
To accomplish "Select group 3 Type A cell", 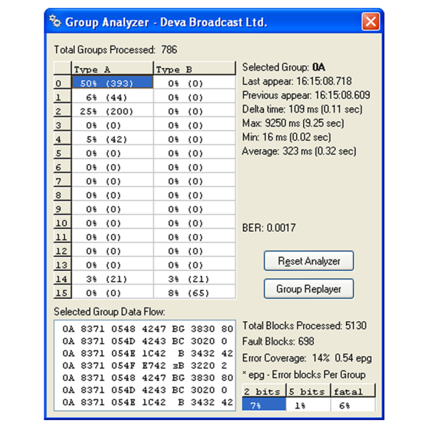I will coord(113,125).
